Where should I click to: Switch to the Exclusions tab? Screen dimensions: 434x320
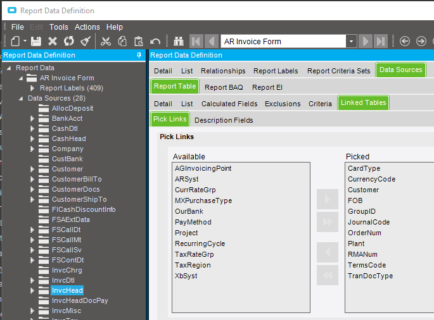tap(283, 104)
